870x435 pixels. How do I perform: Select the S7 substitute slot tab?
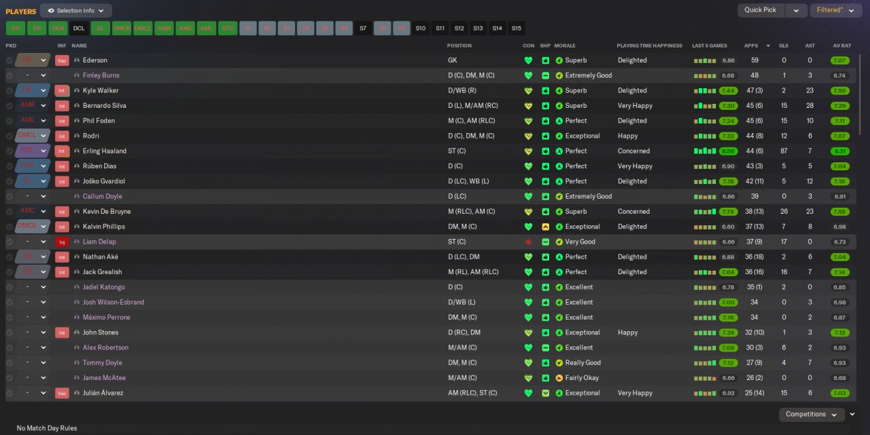pos(363,29)
